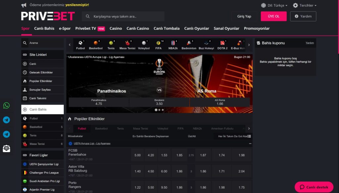
Task: Open the upper Telegram icon
Action: point(7,120)
